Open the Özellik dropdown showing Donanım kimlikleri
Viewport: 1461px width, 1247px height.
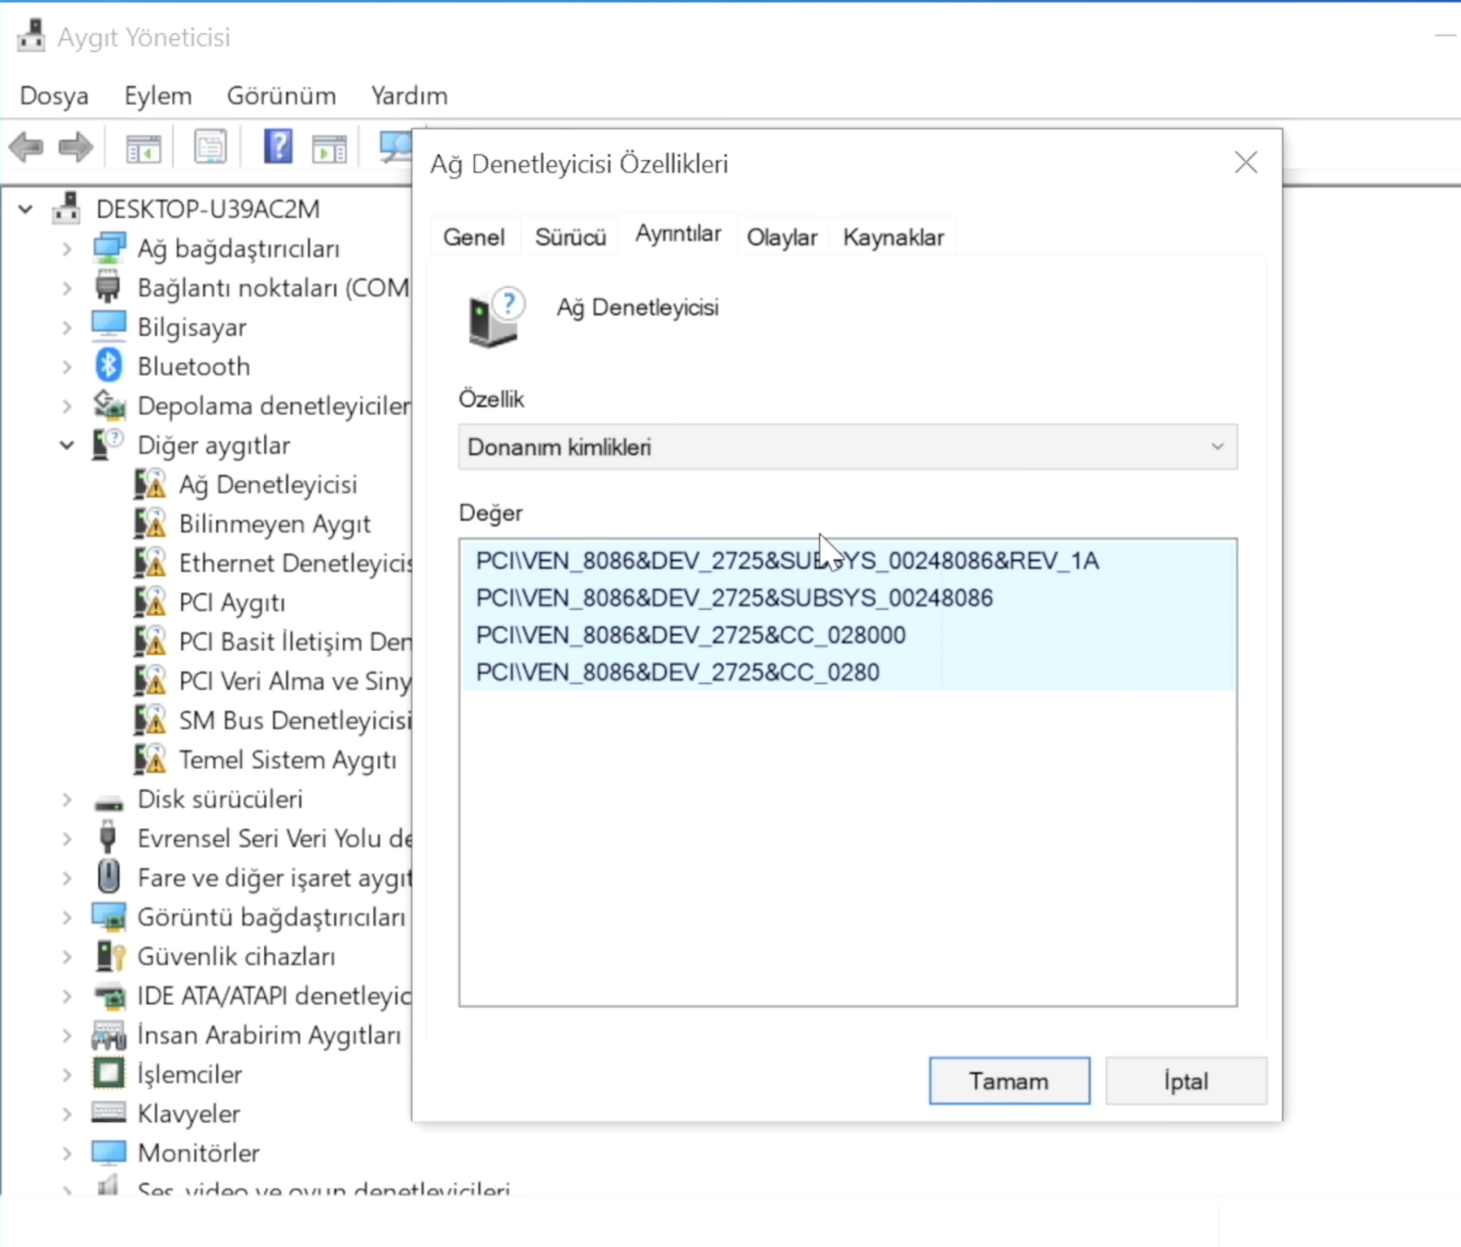pyautogui.click(x=847, y=447)
